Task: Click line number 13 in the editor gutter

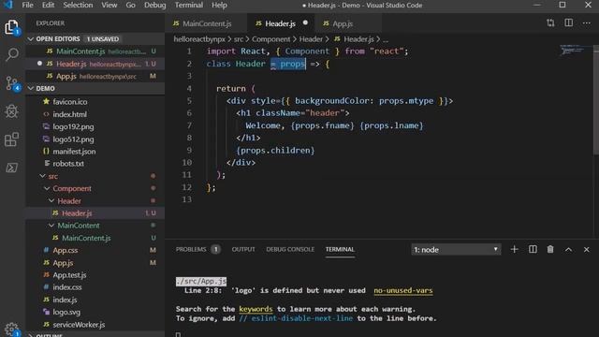Action: click(187, 199)
